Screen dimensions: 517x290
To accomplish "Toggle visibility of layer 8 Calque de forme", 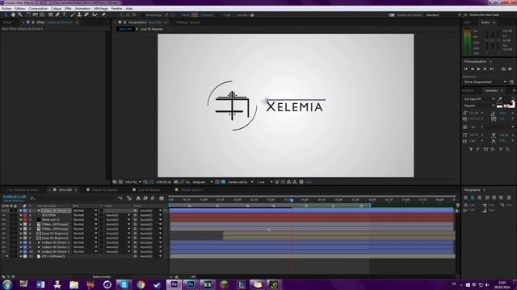I will pos(3,242).
